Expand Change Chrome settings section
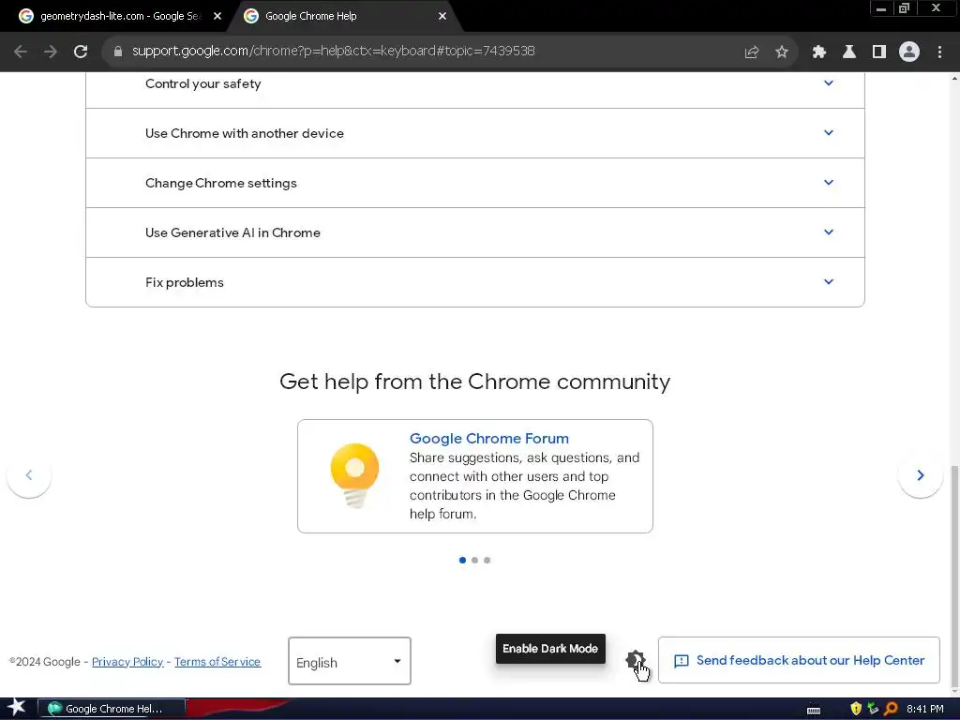The height and width of the screenshot is (720, 960). pyautogui.click(x=475, y=183)
